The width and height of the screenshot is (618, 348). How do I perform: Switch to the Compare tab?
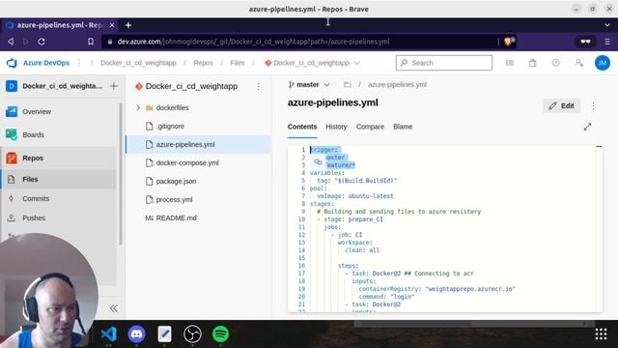tap(370, 127)
